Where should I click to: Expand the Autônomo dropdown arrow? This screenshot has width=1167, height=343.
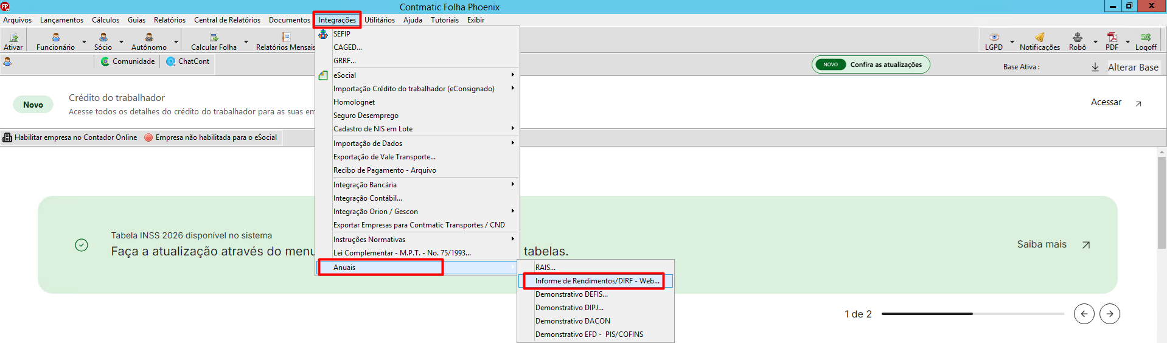[x=176, y=42]
